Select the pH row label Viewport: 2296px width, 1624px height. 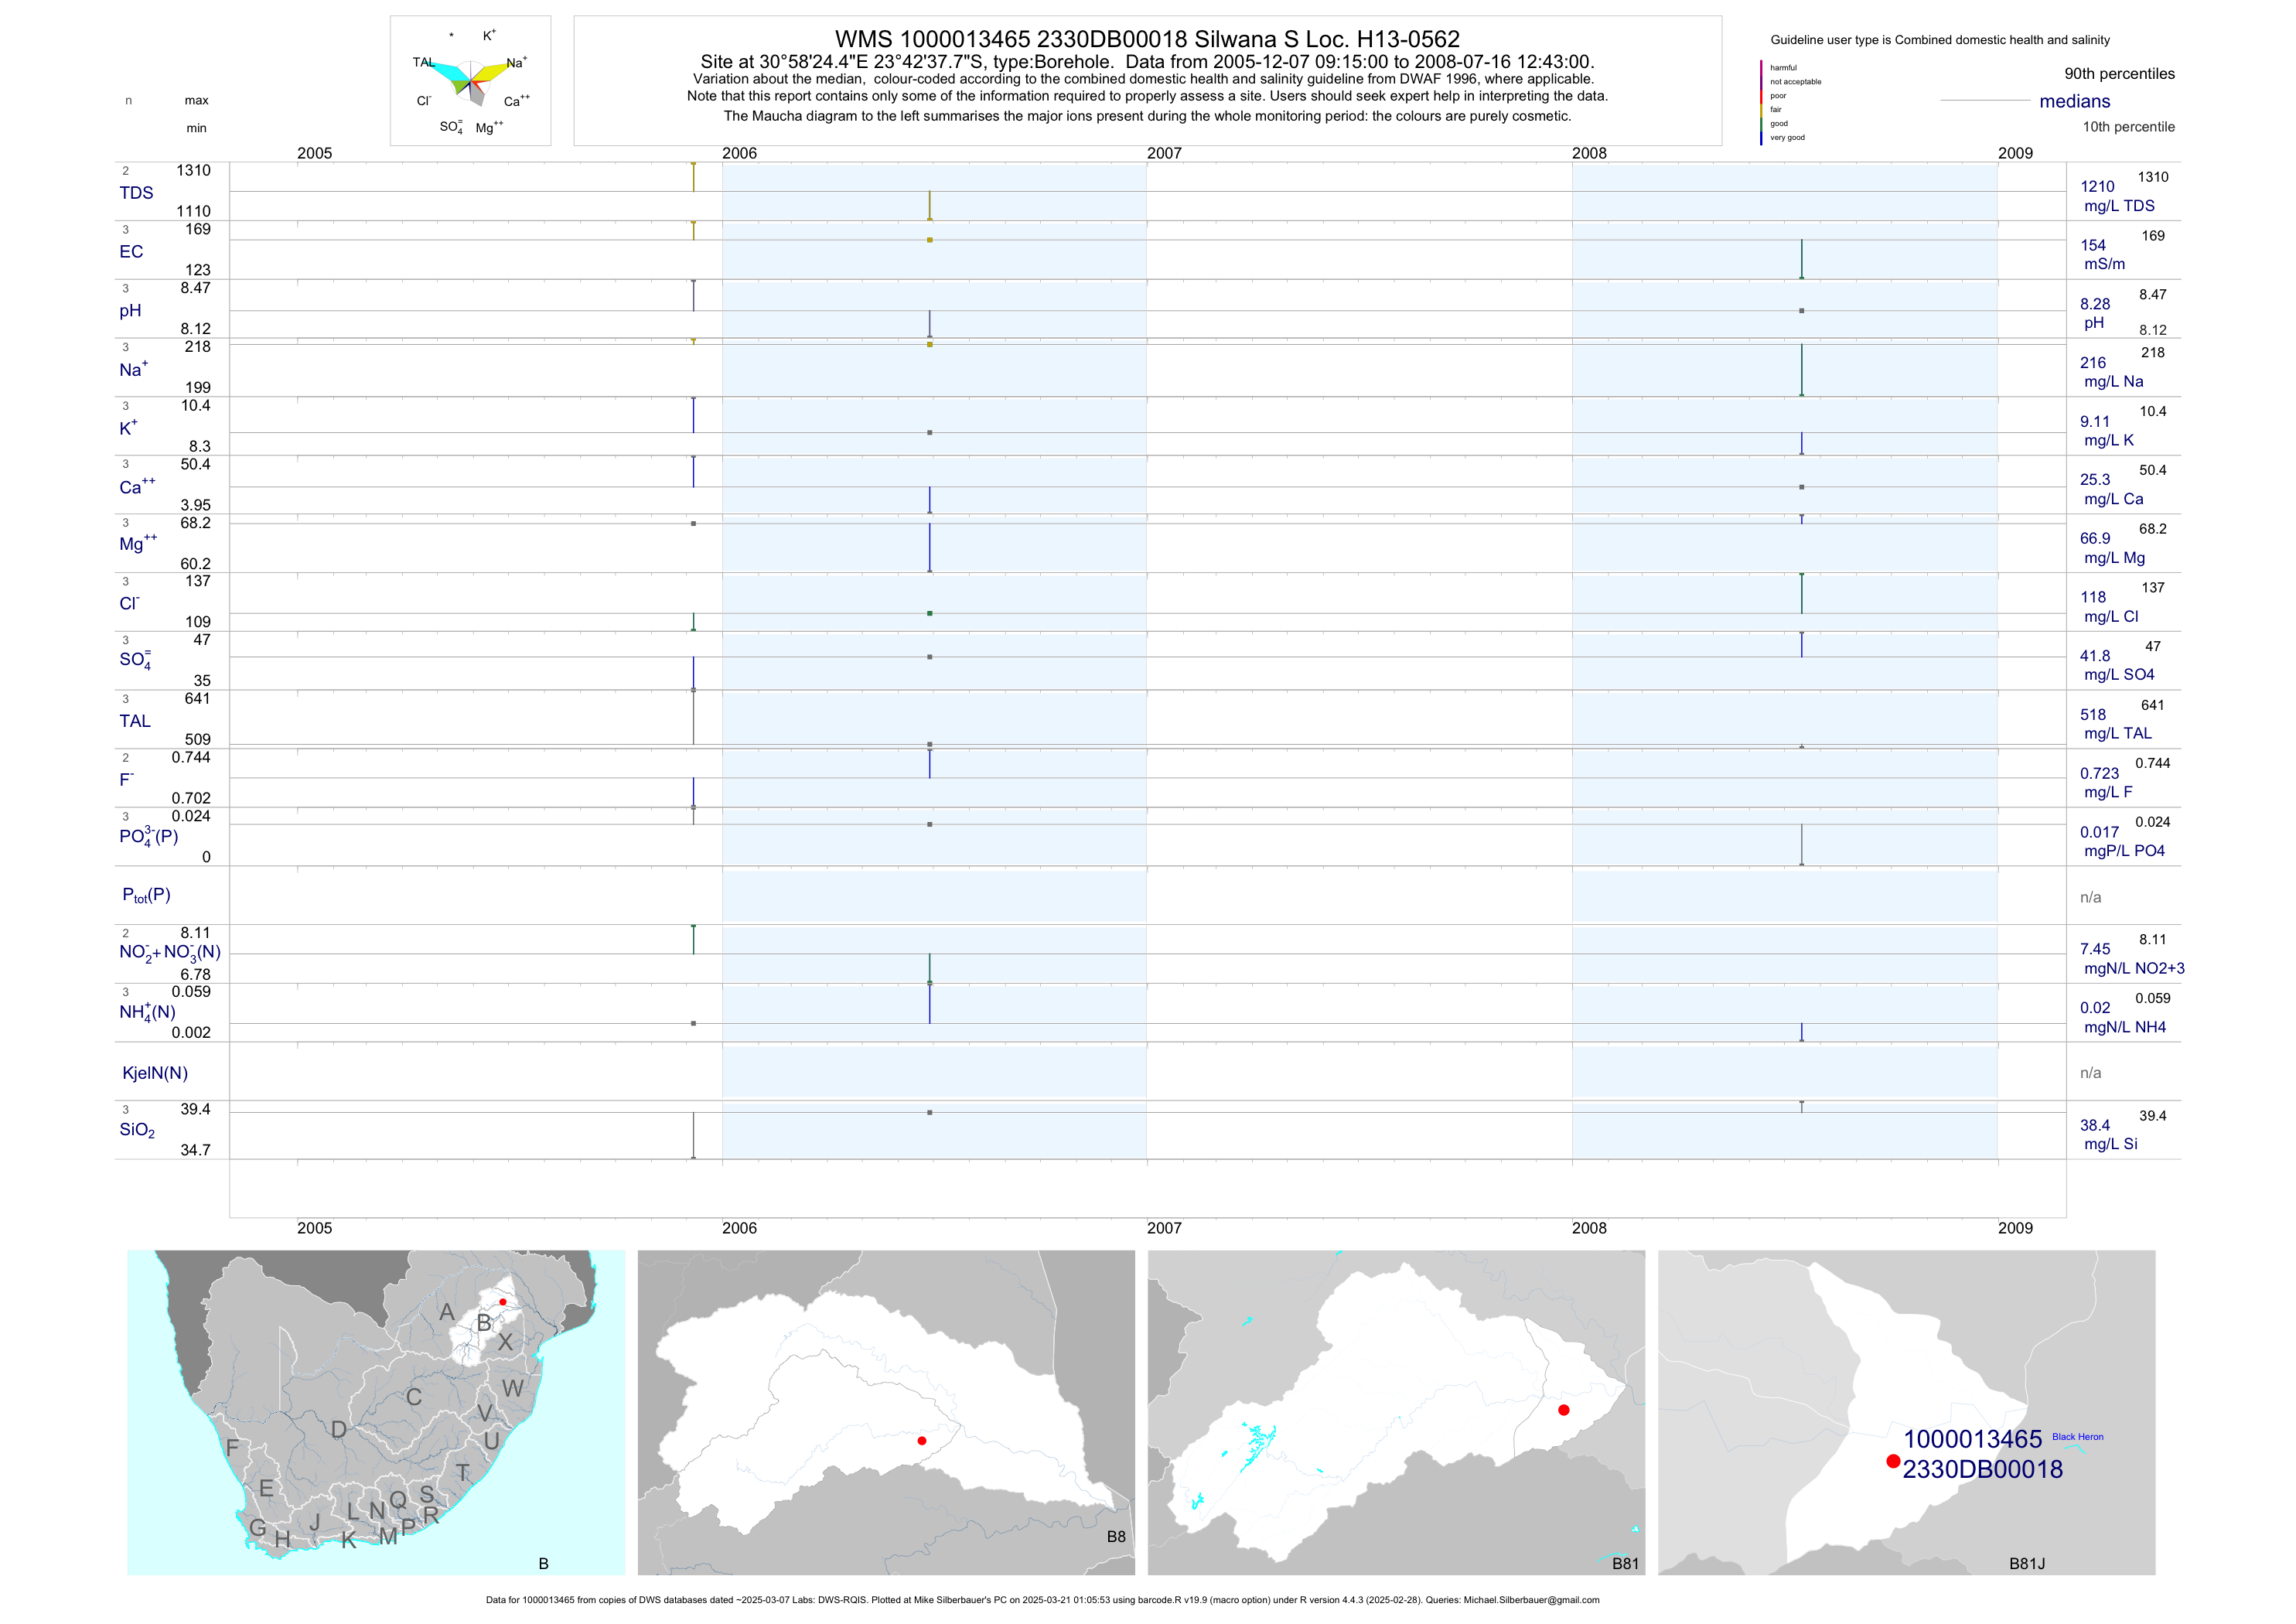pyautogui.click(x=130, y=311)
